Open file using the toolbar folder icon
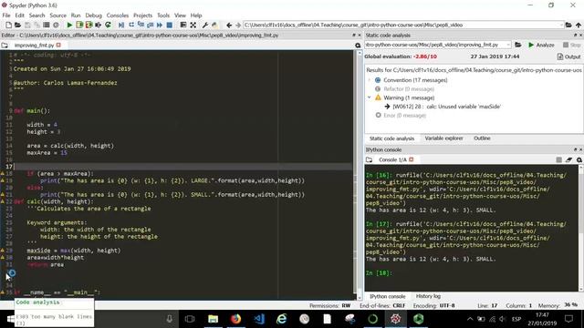Image resolution: width=584 pixels, height=328 pixels. (x=17, y=25)
